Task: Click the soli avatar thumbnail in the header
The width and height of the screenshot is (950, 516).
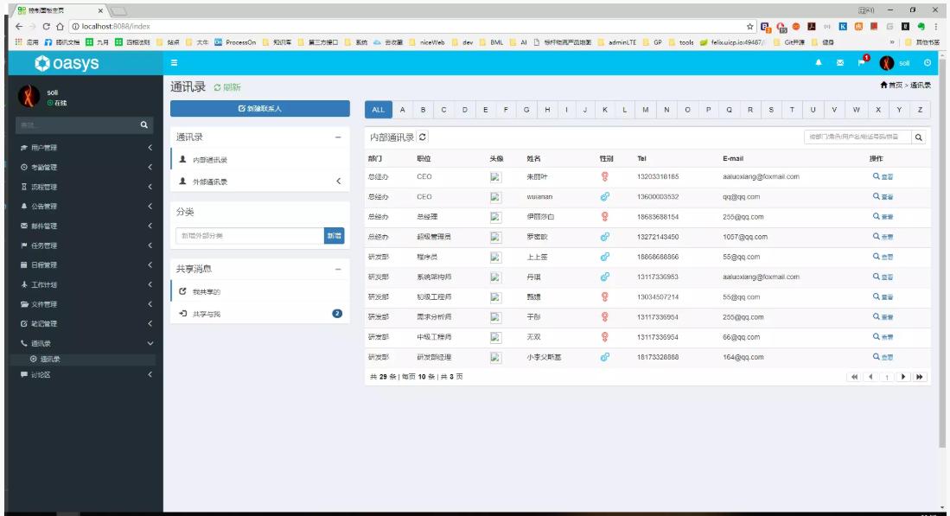Action: pos(885,63)
